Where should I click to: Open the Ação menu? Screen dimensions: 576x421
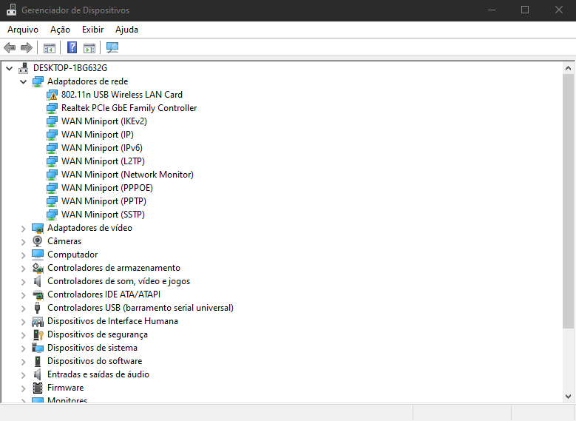60,30
